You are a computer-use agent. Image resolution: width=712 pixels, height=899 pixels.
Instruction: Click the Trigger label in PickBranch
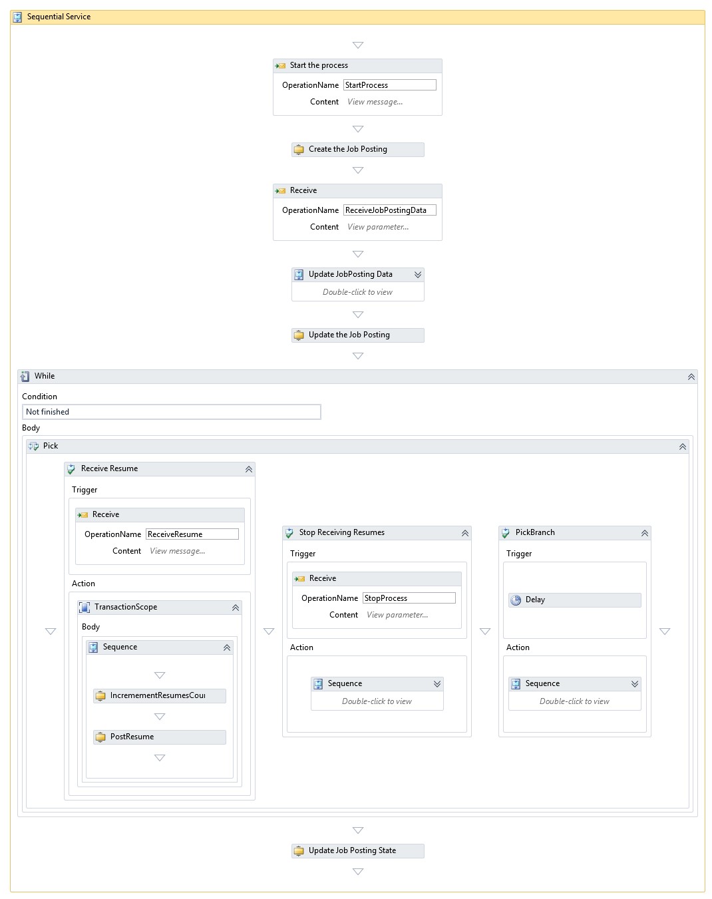point(519,554)
